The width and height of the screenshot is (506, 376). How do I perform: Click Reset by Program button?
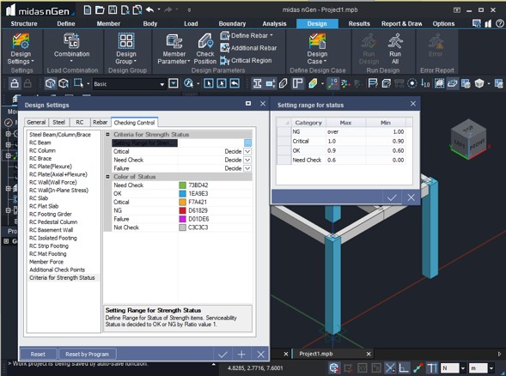pos(87,354)
